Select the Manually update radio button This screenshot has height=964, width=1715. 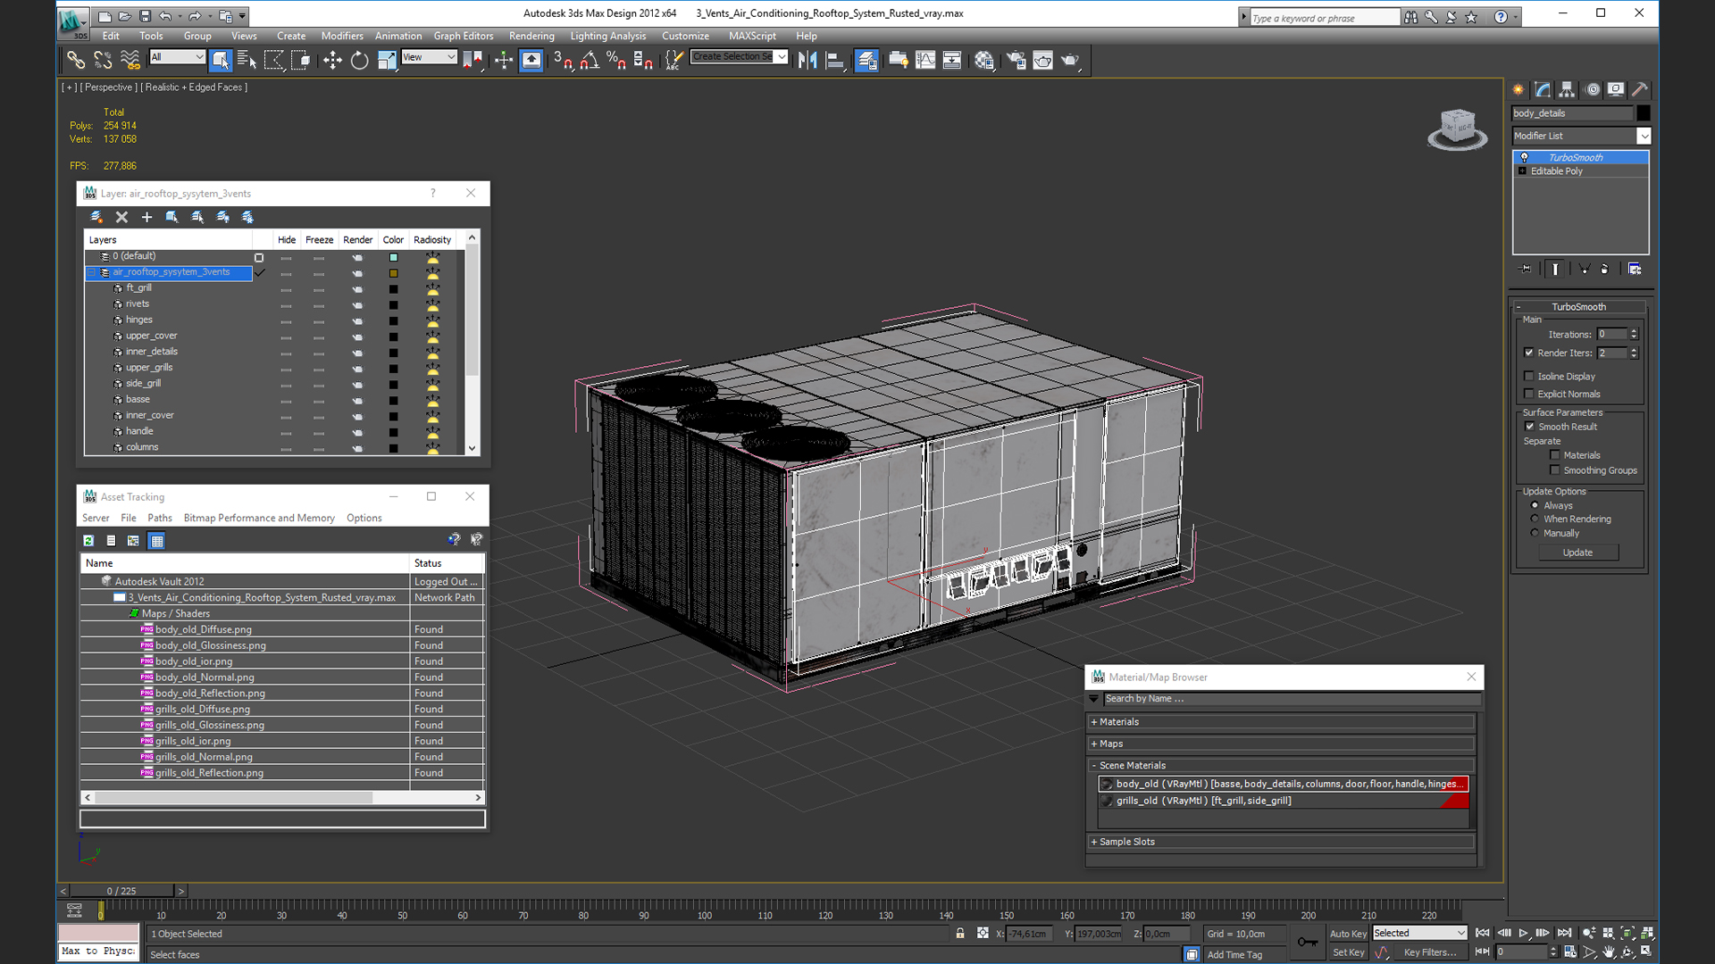[x=1535, y=533]
